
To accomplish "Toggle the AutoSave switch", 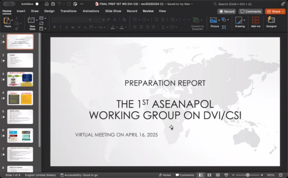I will point(37,4).
